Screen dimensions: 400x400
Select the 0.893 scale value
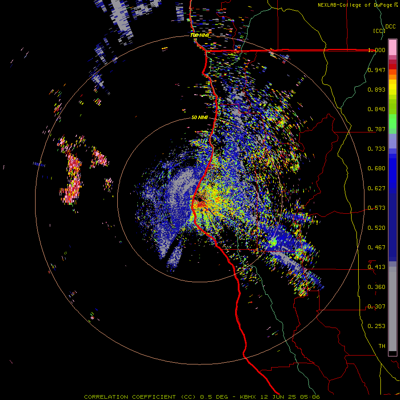(x=376, y=89)
